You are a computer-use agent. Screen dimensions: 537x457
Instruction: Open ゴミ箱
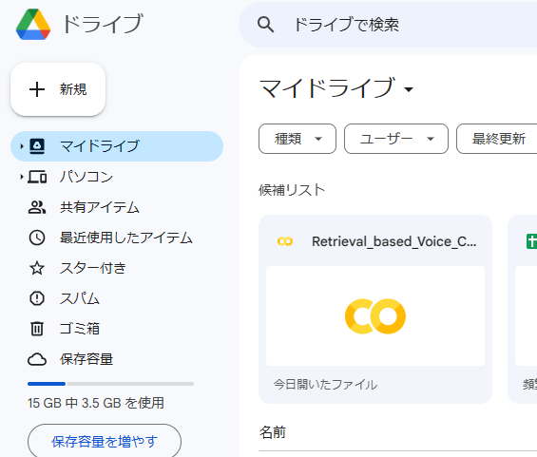pyautogui.click(x=80, y=329)
